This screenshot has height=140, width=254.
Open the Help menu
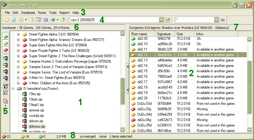(x=76, y=13)
